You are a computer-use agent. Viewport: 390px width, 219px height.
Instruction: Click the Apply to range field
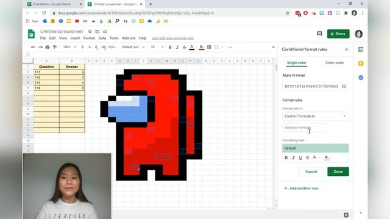pyautogui.click(x=312, y=86)
